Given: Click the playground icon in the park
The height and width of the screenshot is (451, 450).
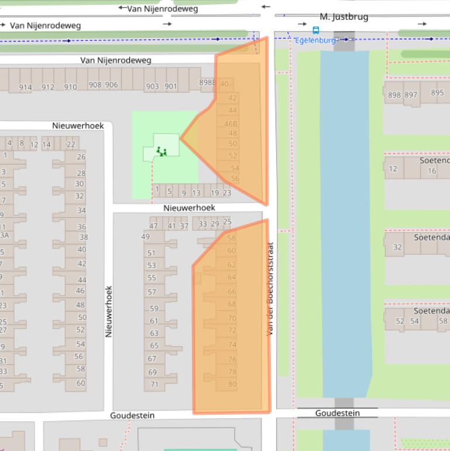Looking at the screenshot, I should (161, 151).
